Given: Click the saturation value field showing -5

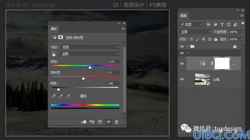Looking at the screenshot, I should (x=114, y=72).
